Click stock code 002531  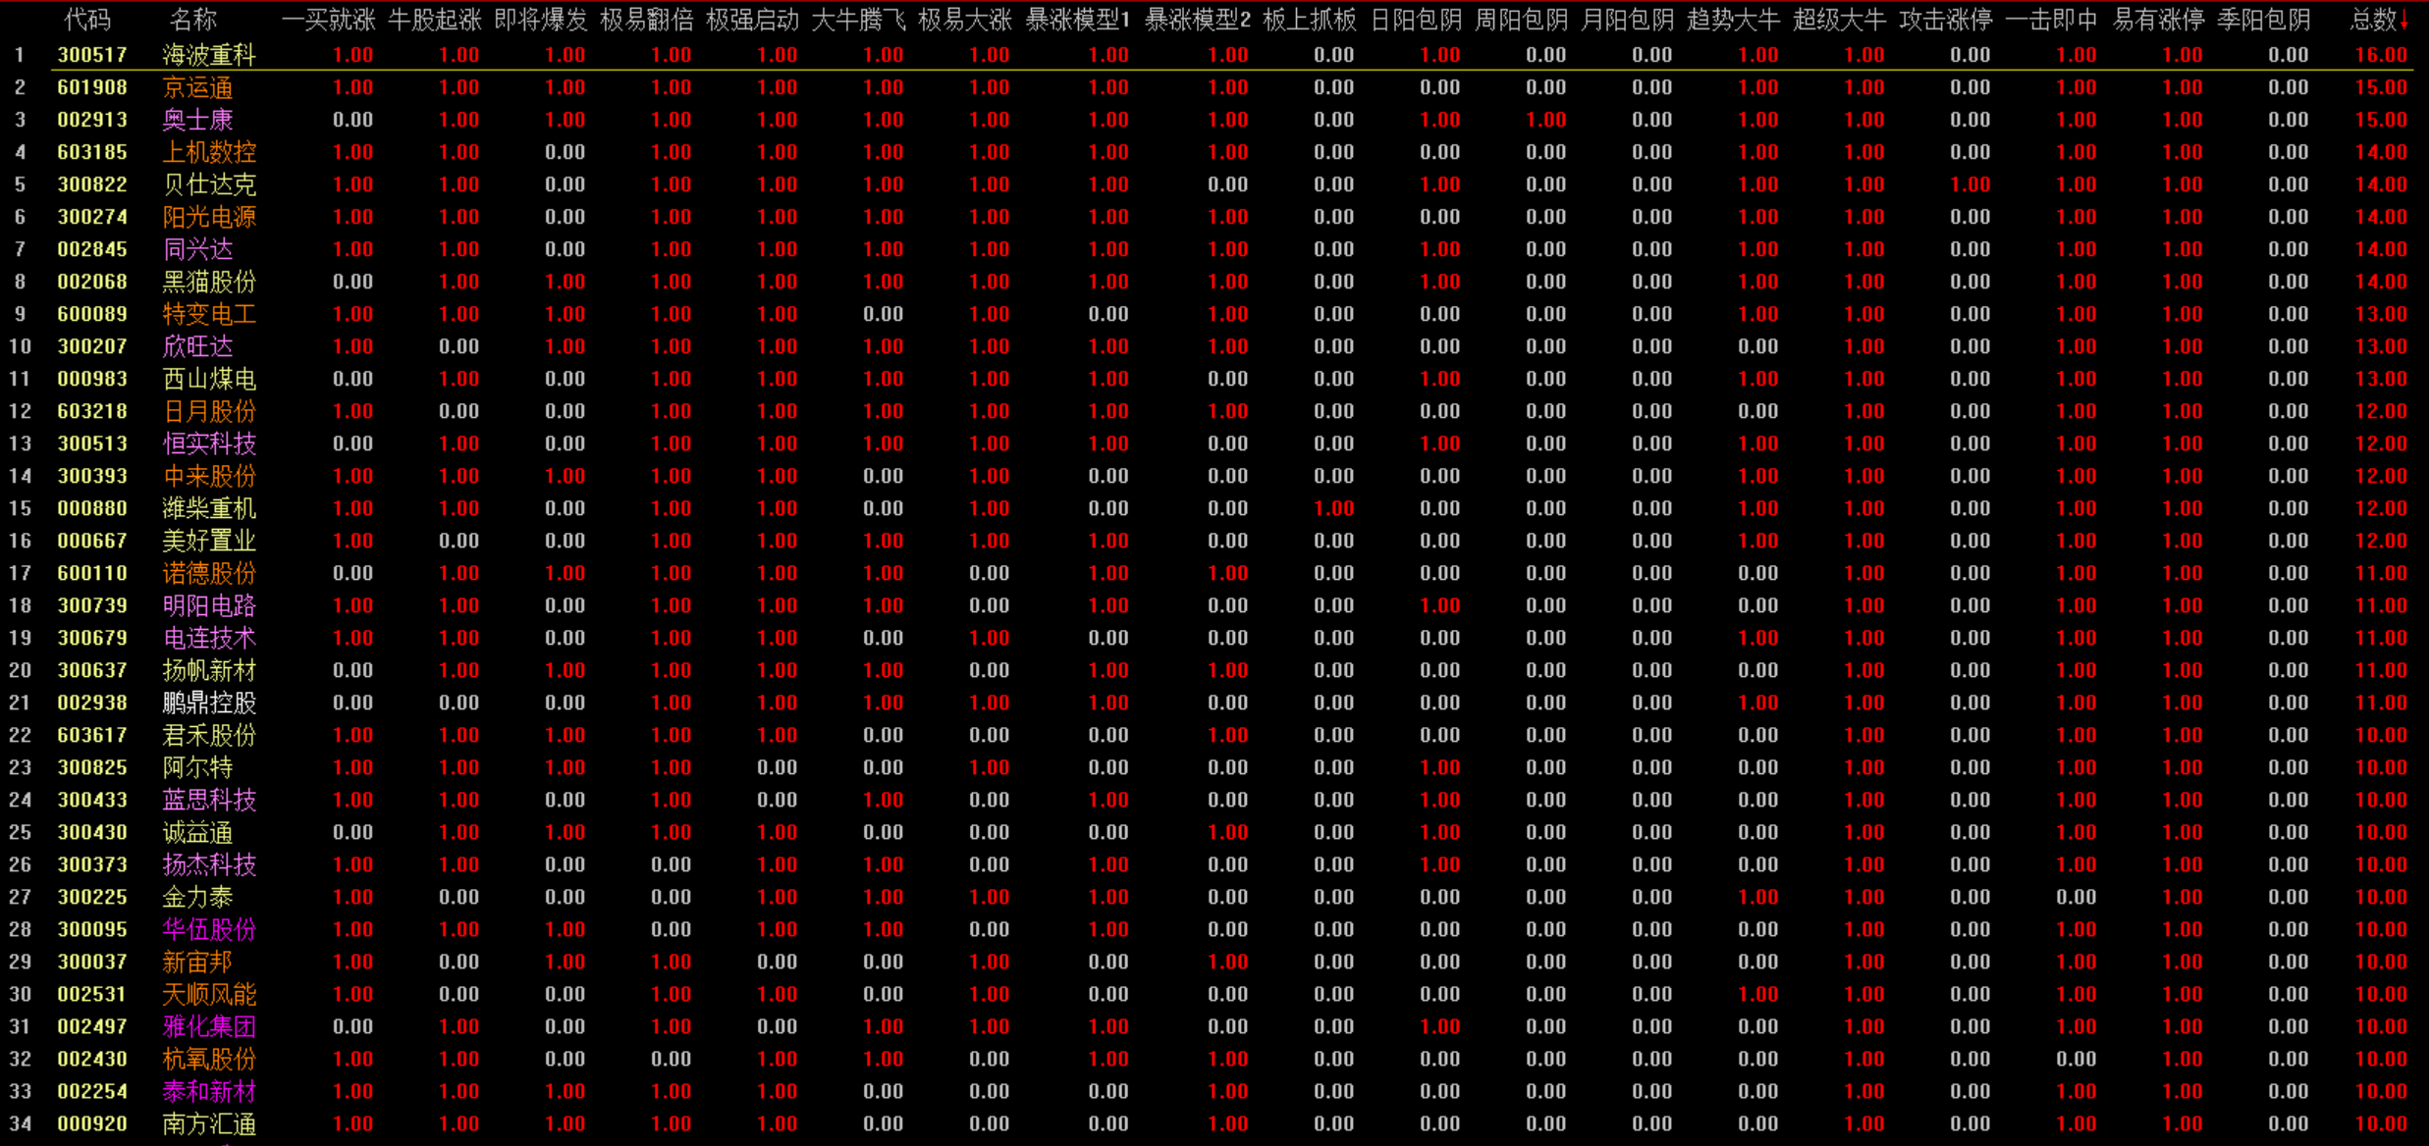click(92, 994)
